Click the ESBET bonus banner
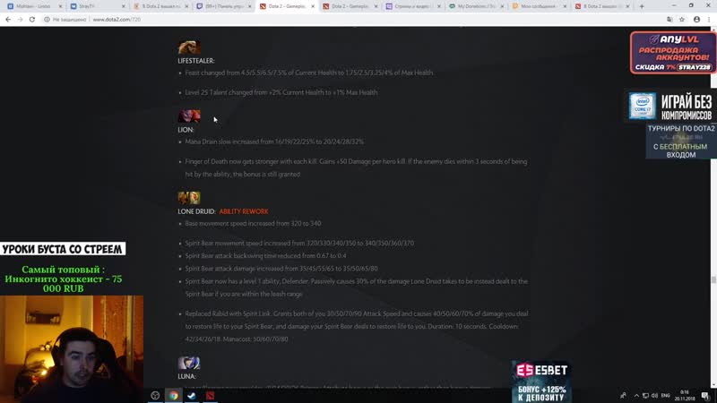Viewport: 717px width, 403px height. point(541,382)
